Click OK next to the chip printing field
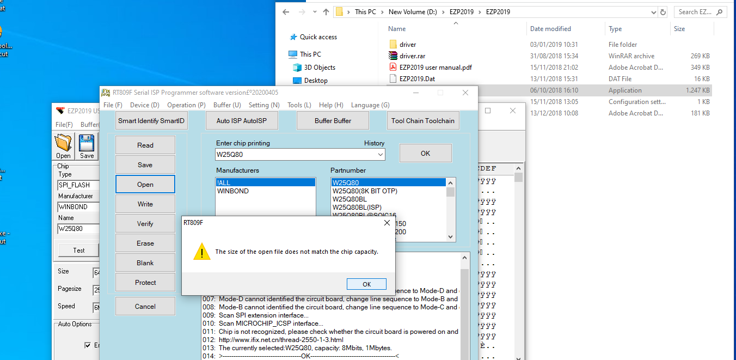736x360 pixels. tap(426, 154)
